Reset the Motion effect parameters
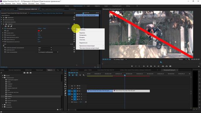 click(x=74, y=17)
